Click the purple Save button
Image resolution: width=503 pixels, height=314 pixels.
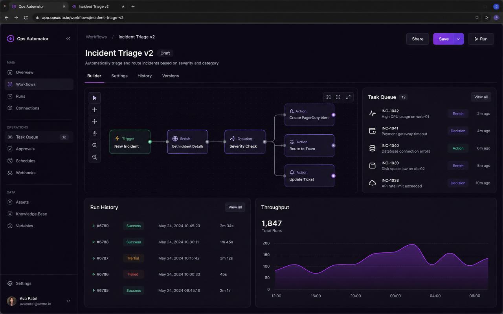[444, 39]
